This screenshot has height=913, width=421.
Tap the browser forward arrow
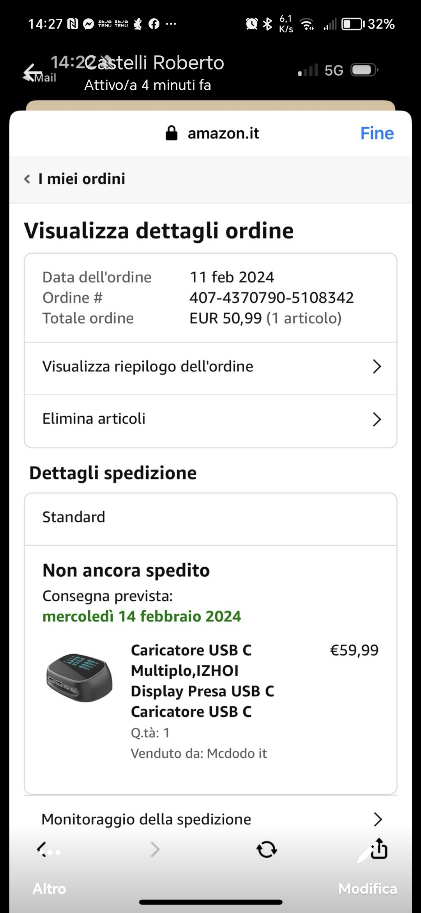(x=155, y=849)
